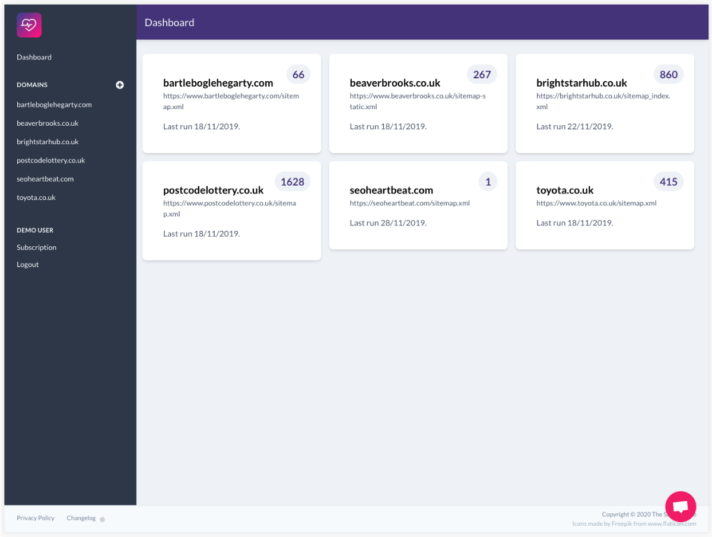Open the toyota.co.uk card title
This screenshot has height=537, width=712.
[565, 190]
